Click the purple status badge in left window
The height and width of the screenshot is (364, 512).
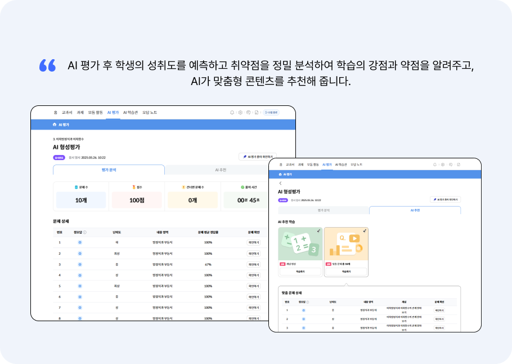(x=59, y=158)
